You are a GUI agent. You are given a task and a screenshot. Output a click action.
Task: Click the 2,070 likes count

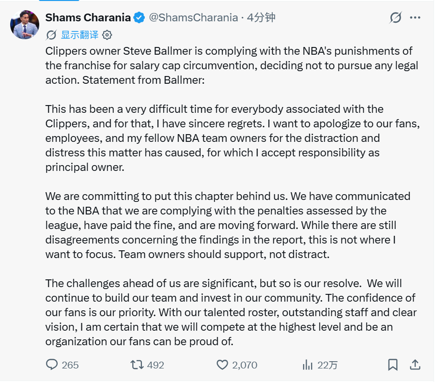(x=245, y=365)
